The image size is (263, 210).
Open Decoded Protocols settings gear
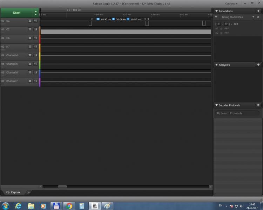click(258, 105)
